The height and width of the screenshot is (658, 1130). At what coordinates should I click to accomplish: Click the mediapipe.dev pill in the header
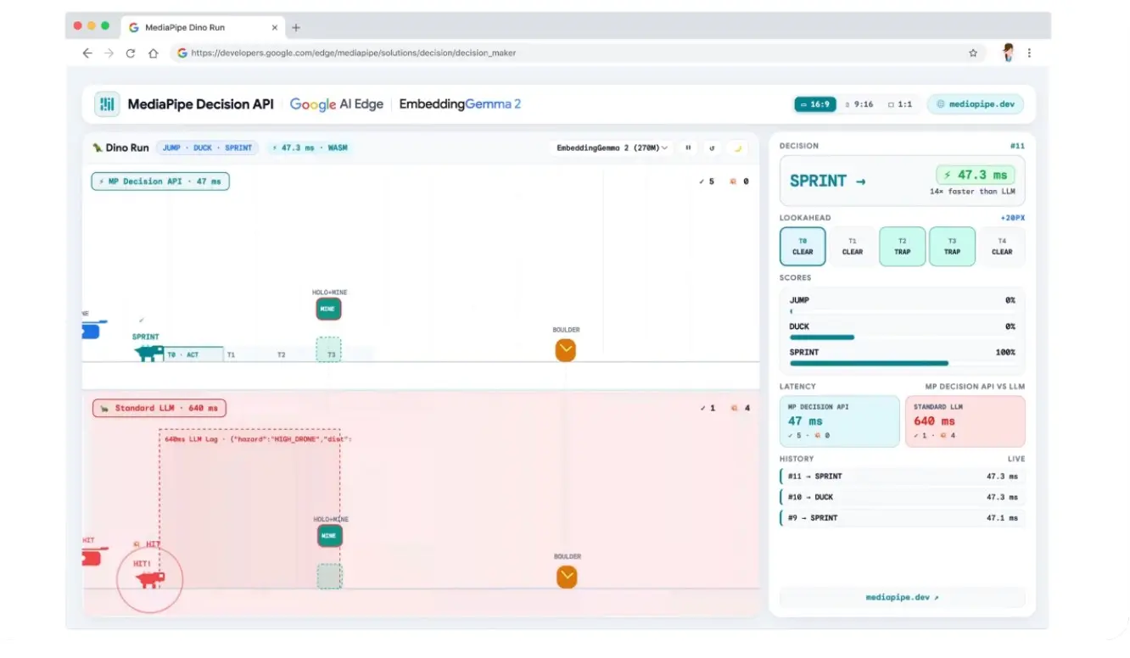coord(976,104)
